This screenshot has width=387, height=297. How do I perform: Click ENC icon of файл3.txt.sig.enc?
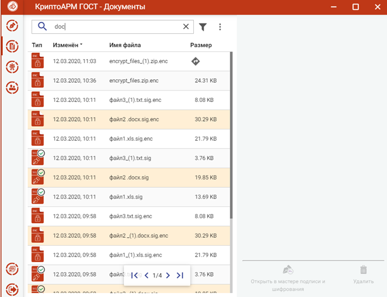(38, 216)
